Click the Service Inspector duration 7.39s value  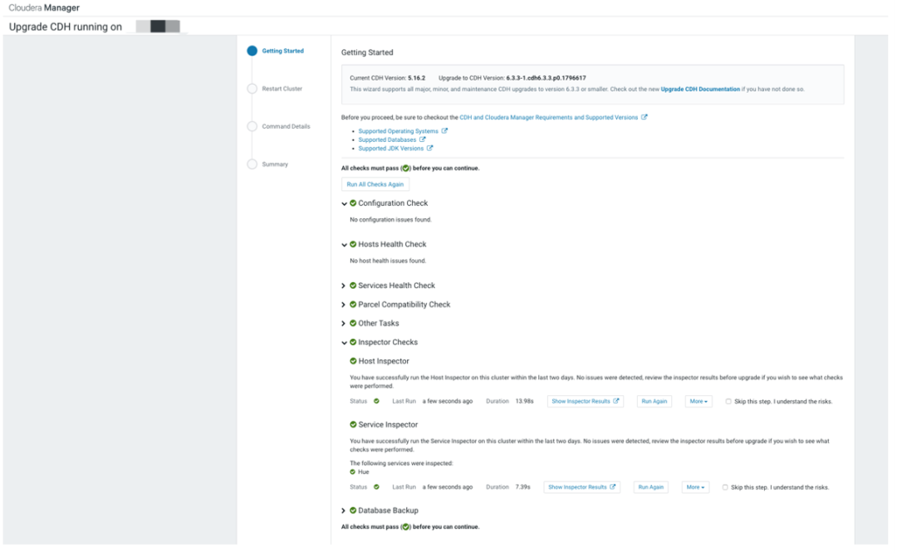click(x=523, y=487)
